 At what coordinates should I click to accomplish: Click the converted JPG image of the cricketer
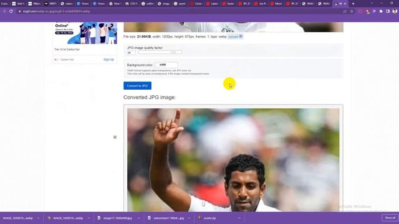tap(233, 160)
